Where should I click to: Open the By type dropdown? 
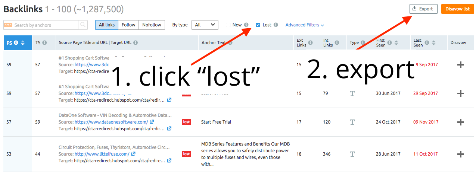coord(205,25)
